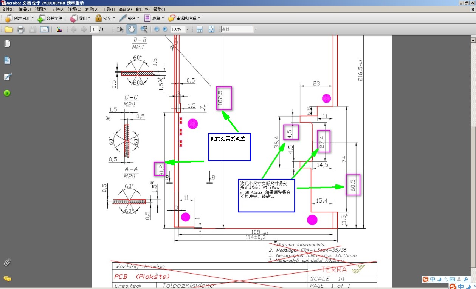476x289 pixels.
Task: Click the Email envelope icon
Action: [45, 29]
